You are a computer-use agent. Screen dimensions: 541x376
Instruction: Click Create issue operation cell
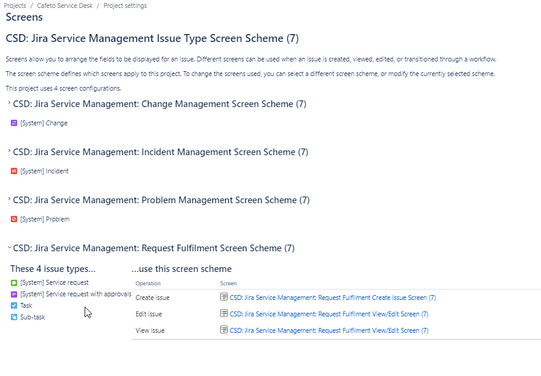[x=153, y=298]
